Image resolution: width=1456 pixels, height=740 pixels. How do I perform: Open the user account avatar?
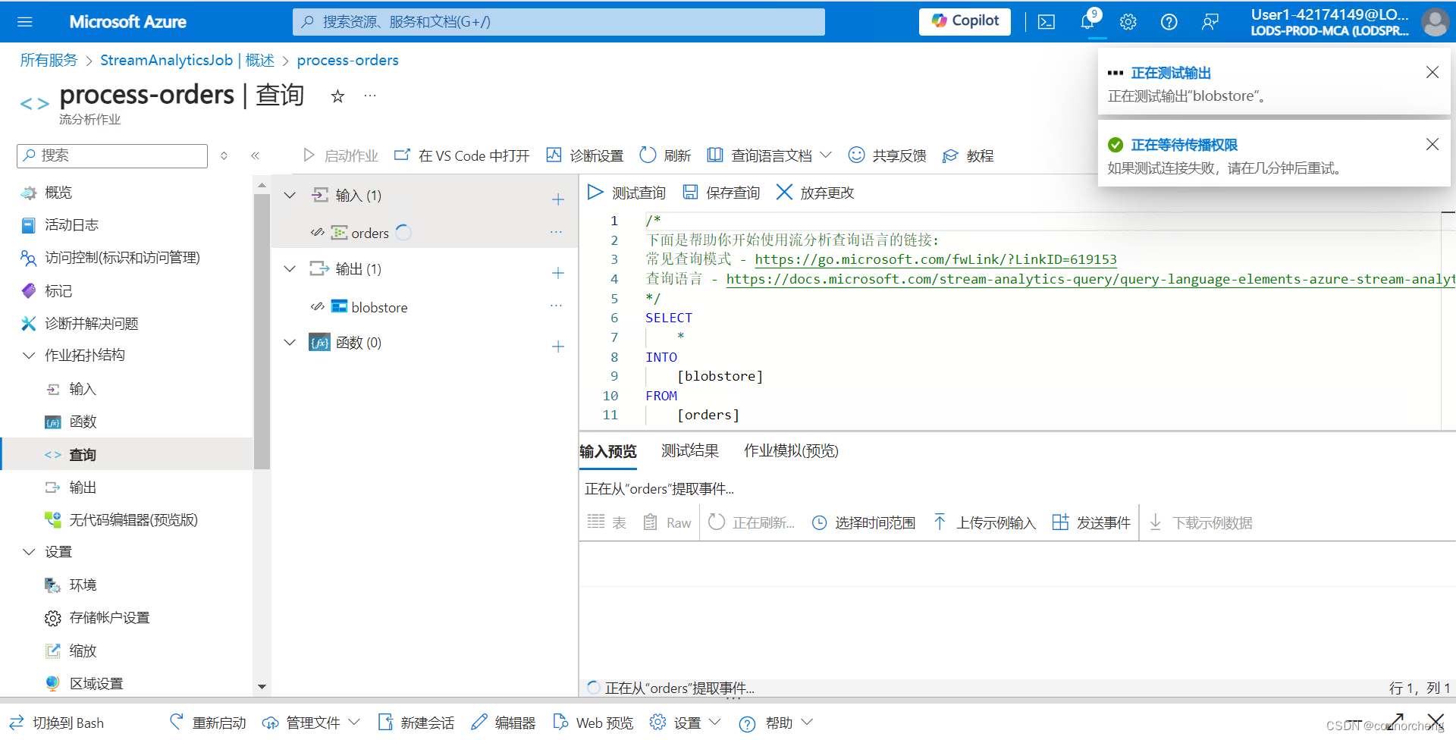point(1435,22)
